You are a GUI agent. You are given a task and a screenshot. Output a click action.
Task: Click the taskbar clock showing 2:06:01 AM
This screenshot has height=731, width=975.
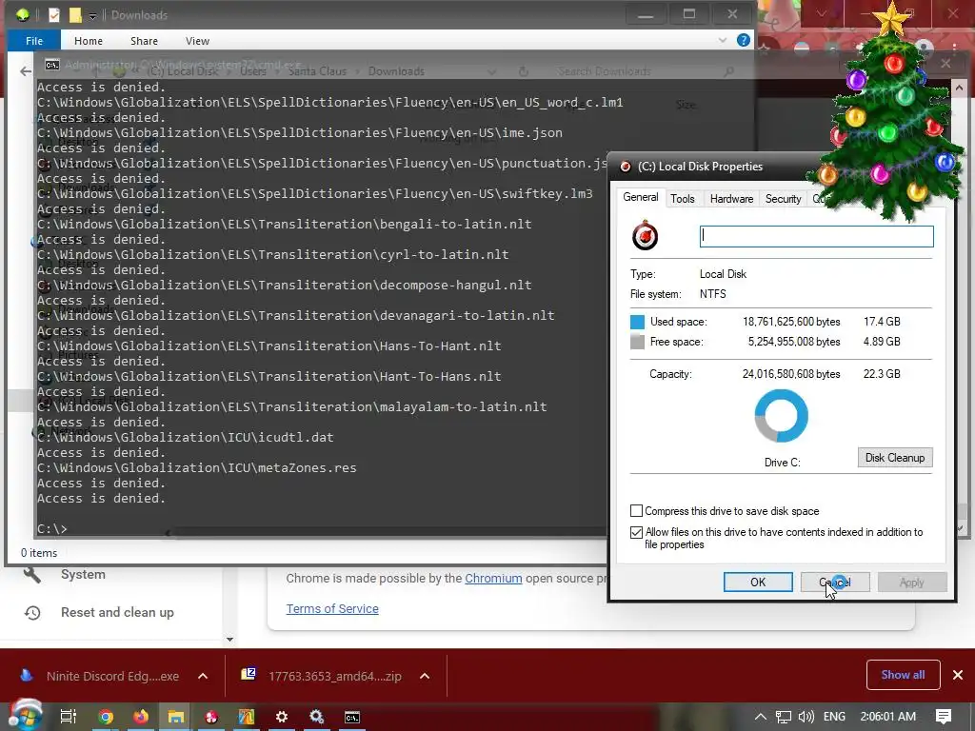888,717
